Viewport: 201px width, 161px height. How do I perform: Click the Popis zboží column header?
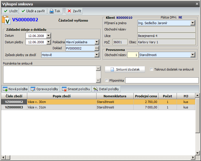click(62, 96)
